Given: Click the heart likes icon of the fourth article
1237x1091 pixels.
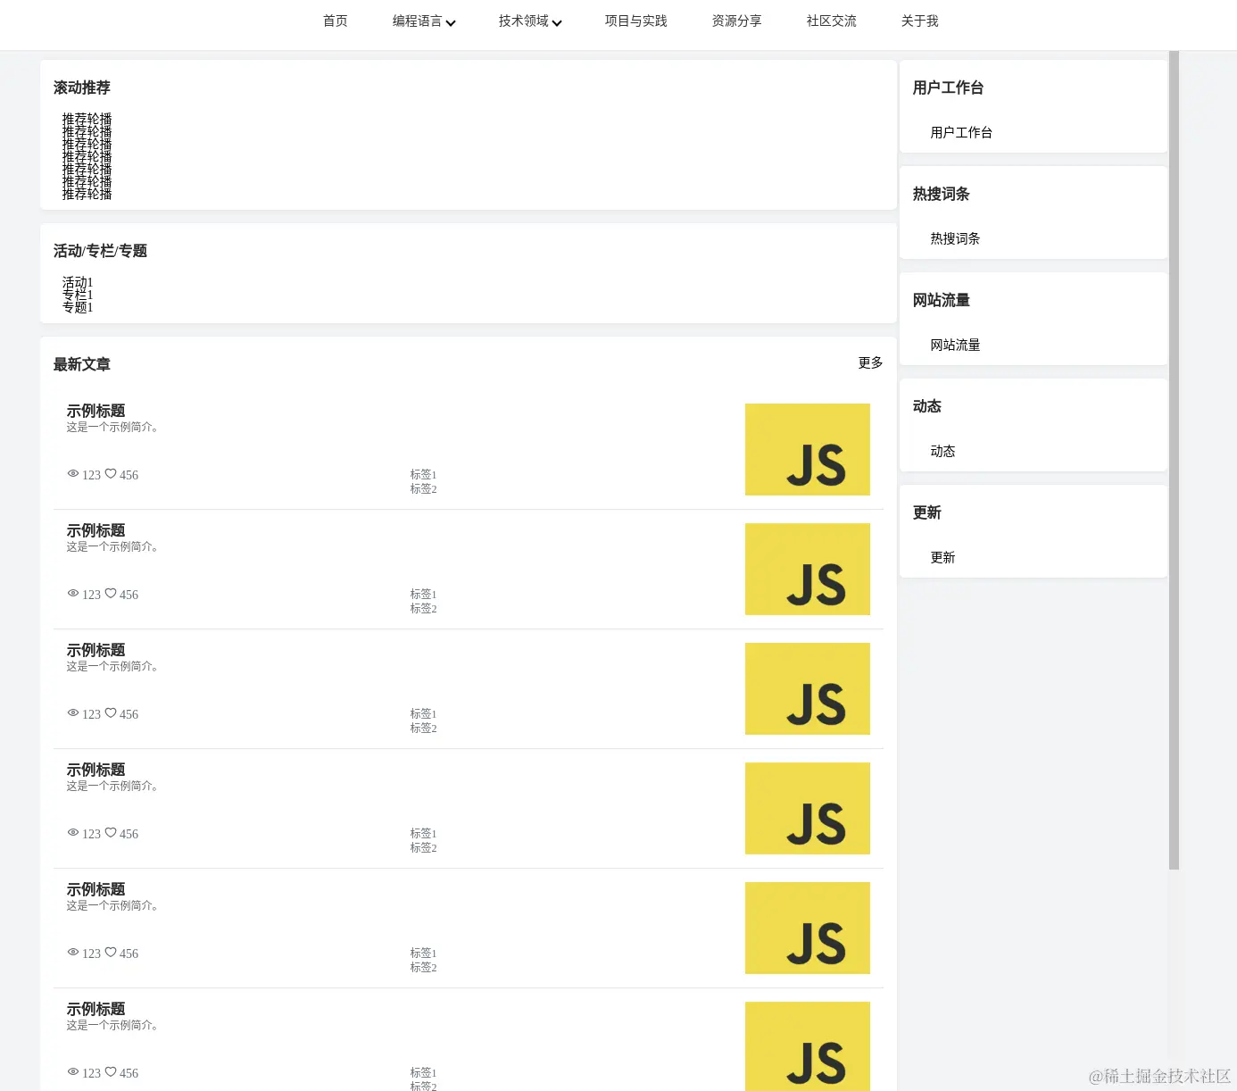Looking at the screenshot, I should [x=111, y=833].
